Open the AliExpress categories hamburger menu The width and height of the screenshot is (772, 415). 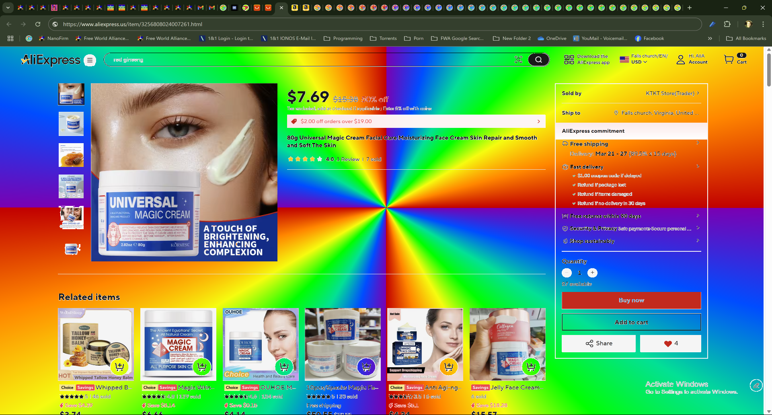[x=90, y=60]
